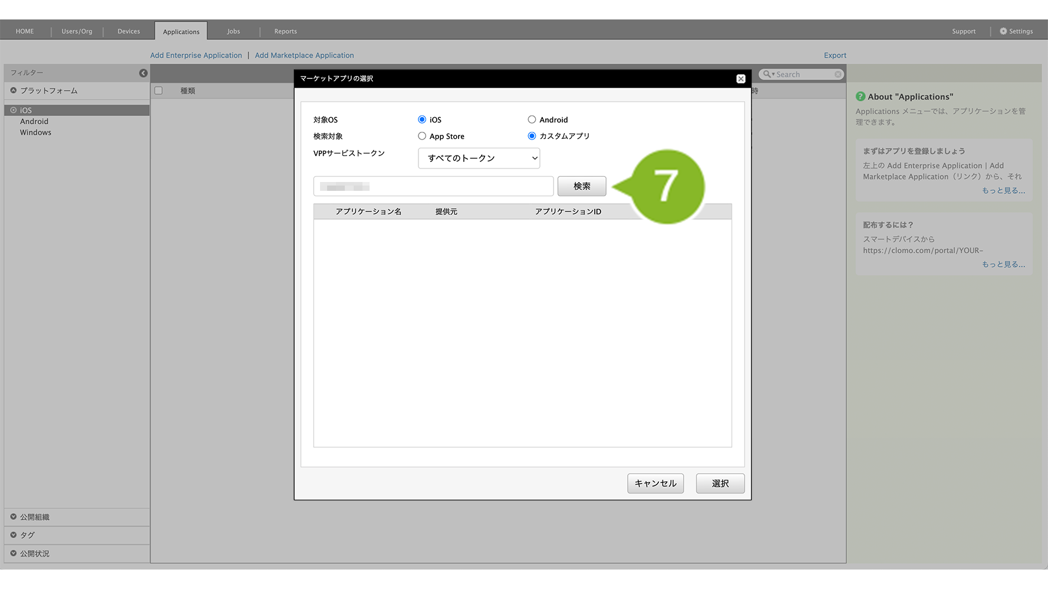This screenshot has height=589, width=1048.
Task: Tick the select-all checkbox beside 種類
Action: click(x=159, y=91)
